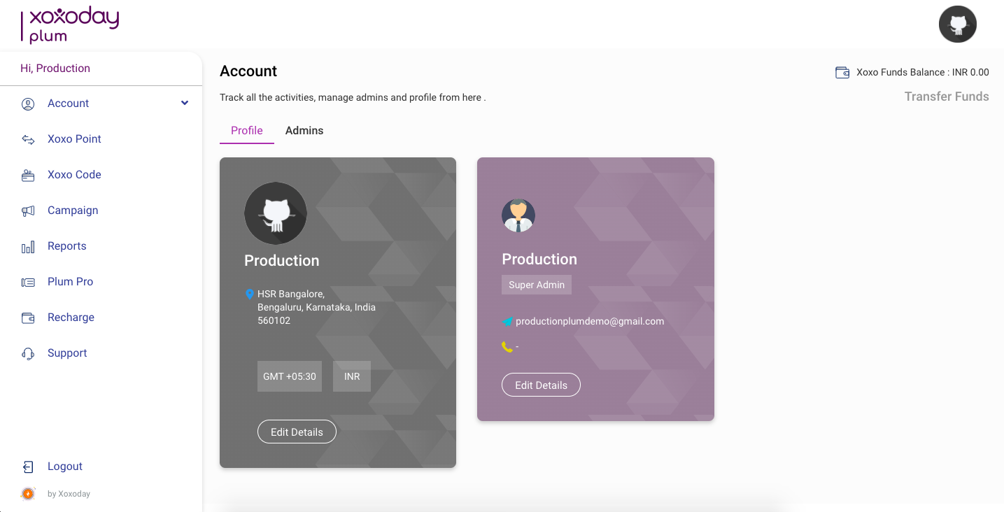Click the Account person icon in sidebar
Viewport: 1004px width, 512px height.
pos(28,104)
